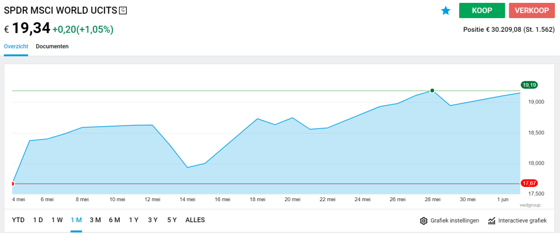Show the 1 Y price history
The width and height of the screenshot is (560, 233).
coord(133,220)
